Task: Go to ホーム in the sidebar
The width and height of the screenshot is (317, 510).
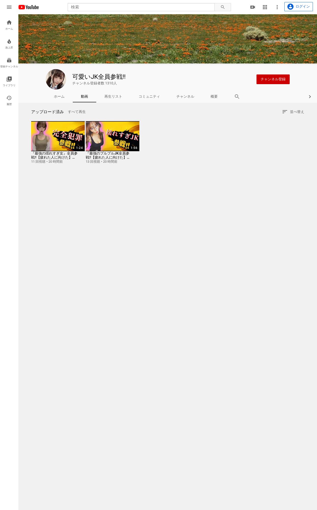Action: pyautogui.click(x=9, y=25)
